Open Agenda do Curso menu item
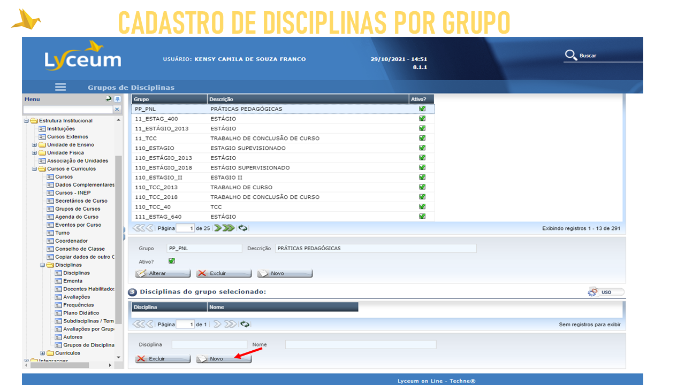Image resolution: width=685 pixels, height=385 pixels. coord(77,217)
